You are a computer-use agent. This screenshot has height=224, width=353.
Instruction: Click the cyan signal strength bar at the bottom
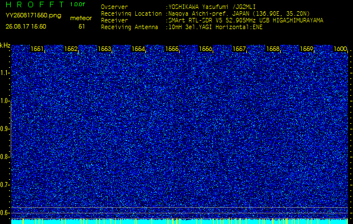coord(180,222)
